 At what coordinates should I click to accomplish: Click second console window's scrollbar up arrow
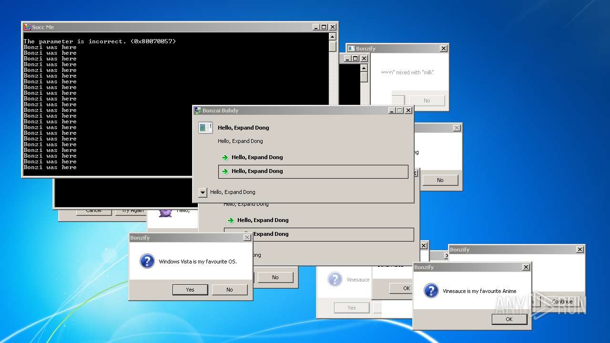[x=364, y=68]
